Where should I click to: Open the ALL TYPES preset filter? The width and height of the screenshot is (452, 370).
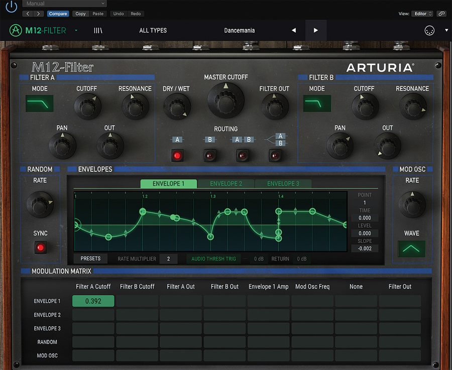tap(153, 30)
